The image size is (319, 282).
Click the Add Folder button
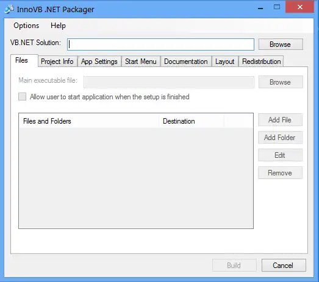tap(280, 138)
